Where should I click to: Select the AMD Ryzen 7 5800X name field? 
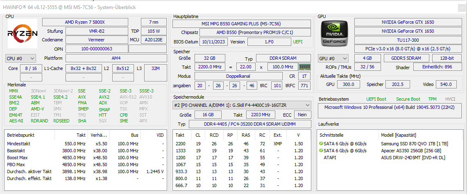pos(85,23)
